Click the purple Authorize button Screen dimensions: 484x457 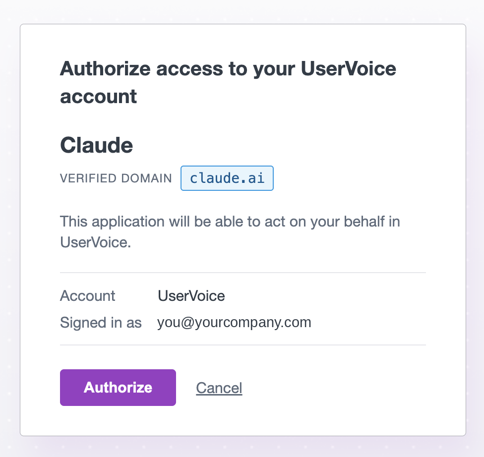click(118, 388)
